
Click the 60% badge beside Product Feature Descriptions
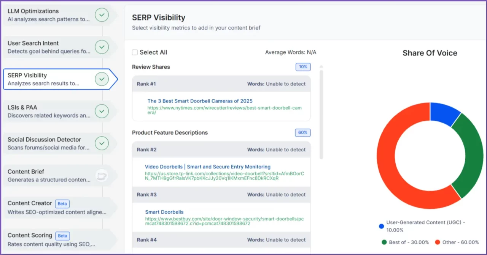point(302,132)
